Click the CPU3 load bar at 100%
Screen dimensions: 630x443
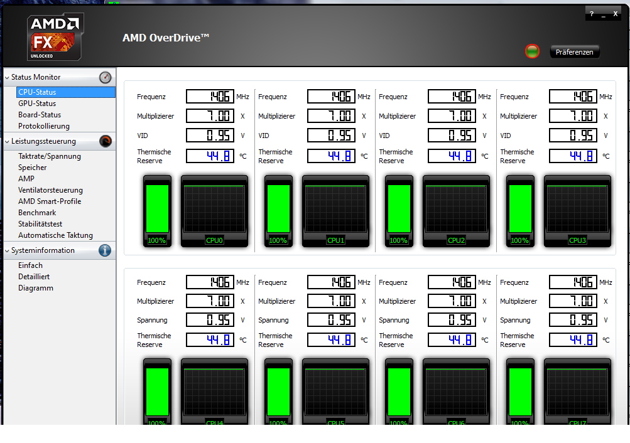(x=520, y=210)
